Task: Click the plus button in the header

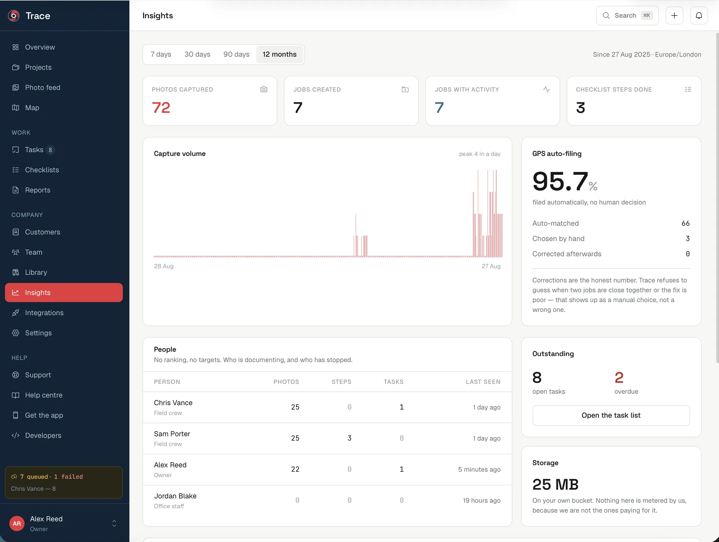Action: point(674,16)
